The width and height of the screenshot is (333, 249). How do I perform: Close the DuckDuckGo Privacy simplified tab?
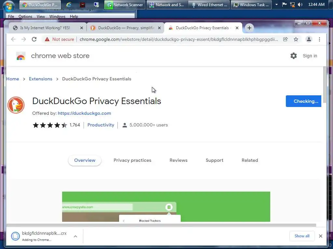(159, 28)
